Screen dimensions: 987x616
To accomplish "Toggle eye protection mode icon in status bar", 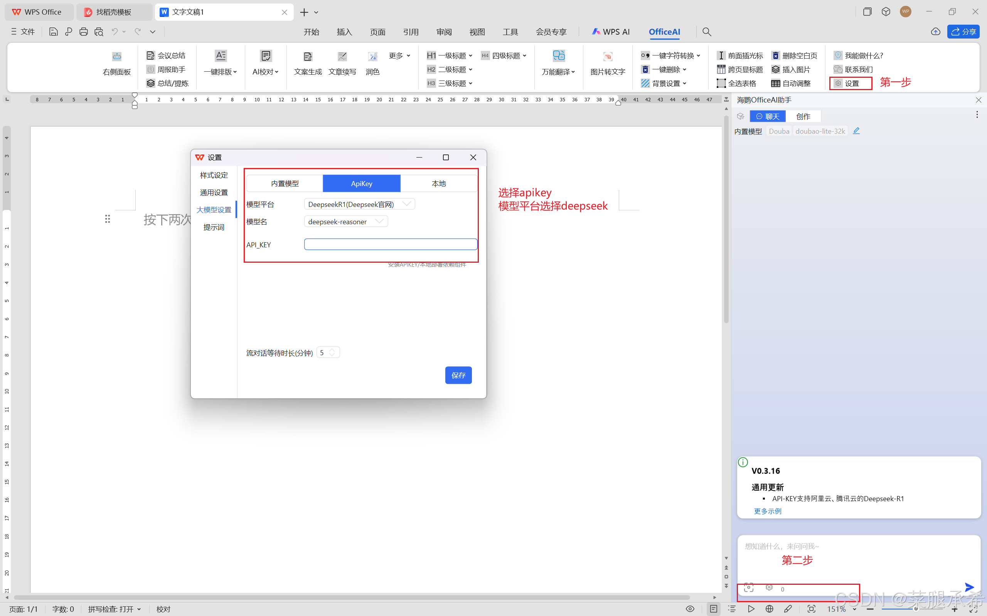I will (x=690, y=609).
